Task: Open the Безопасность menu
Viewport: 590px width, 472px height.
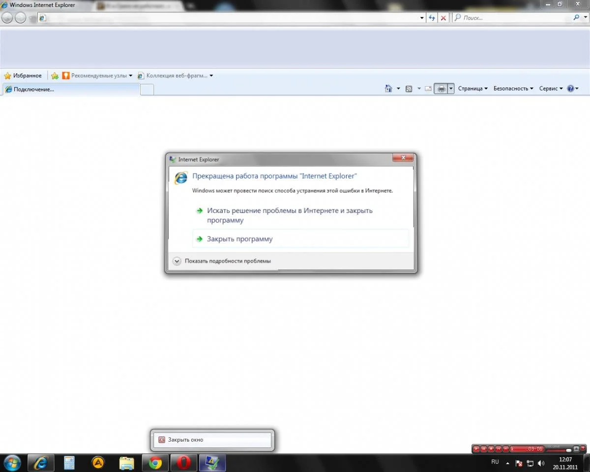Action: point(514,88)
